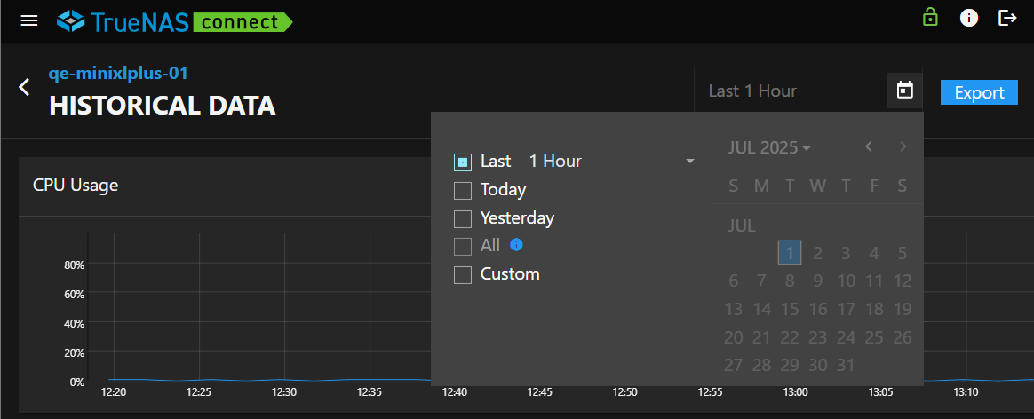Open the info icon in header
Screen dimensions: 1034x419
[x=969, y=18]
